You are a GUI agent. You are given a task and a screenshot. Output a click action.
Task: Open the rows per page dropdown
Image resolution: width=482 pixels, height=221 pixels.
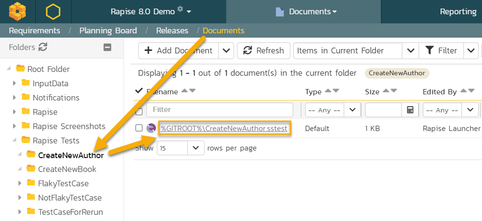pyautogui.click(x=196, y=148)
